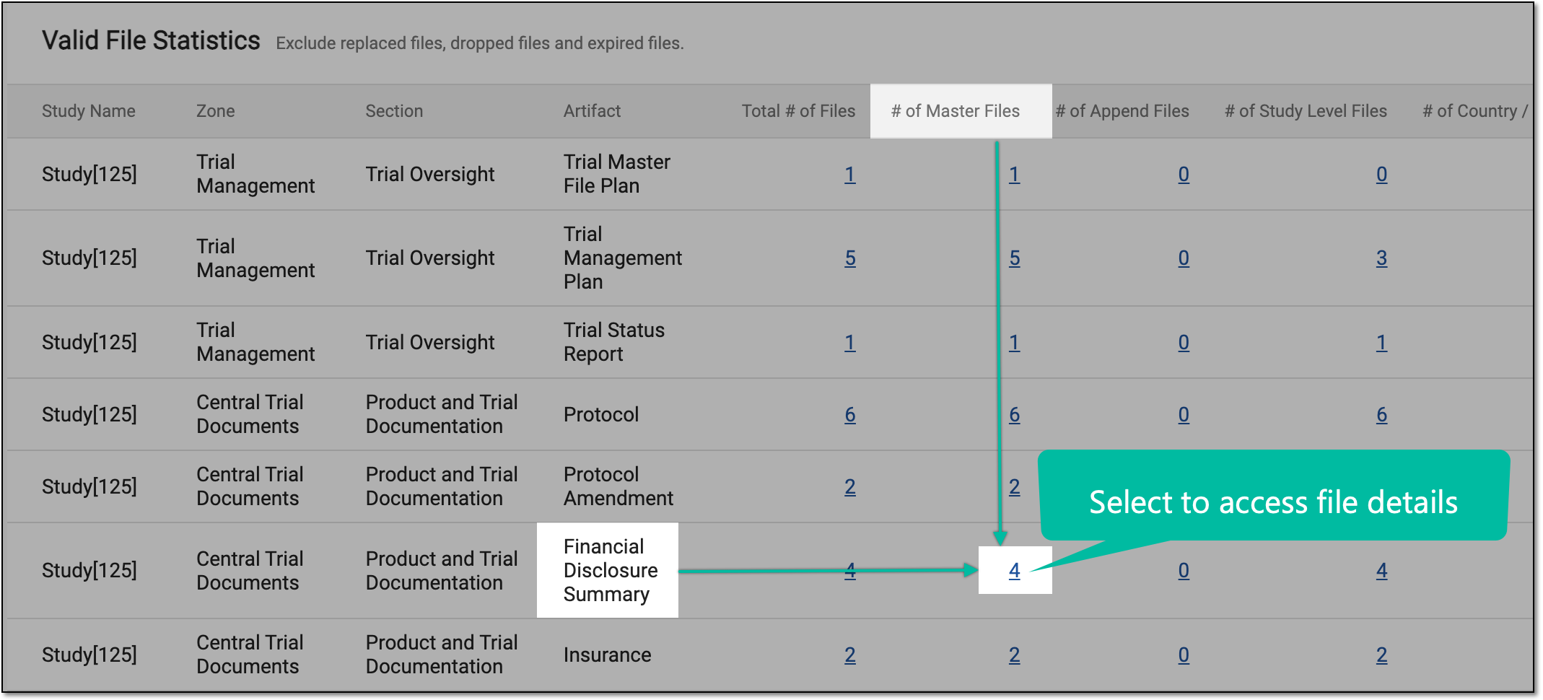Image resolution: width=1543 pixels, height=700 pixels.
Task: Open study level files link for Protocol
Action: click(1381, 414)
